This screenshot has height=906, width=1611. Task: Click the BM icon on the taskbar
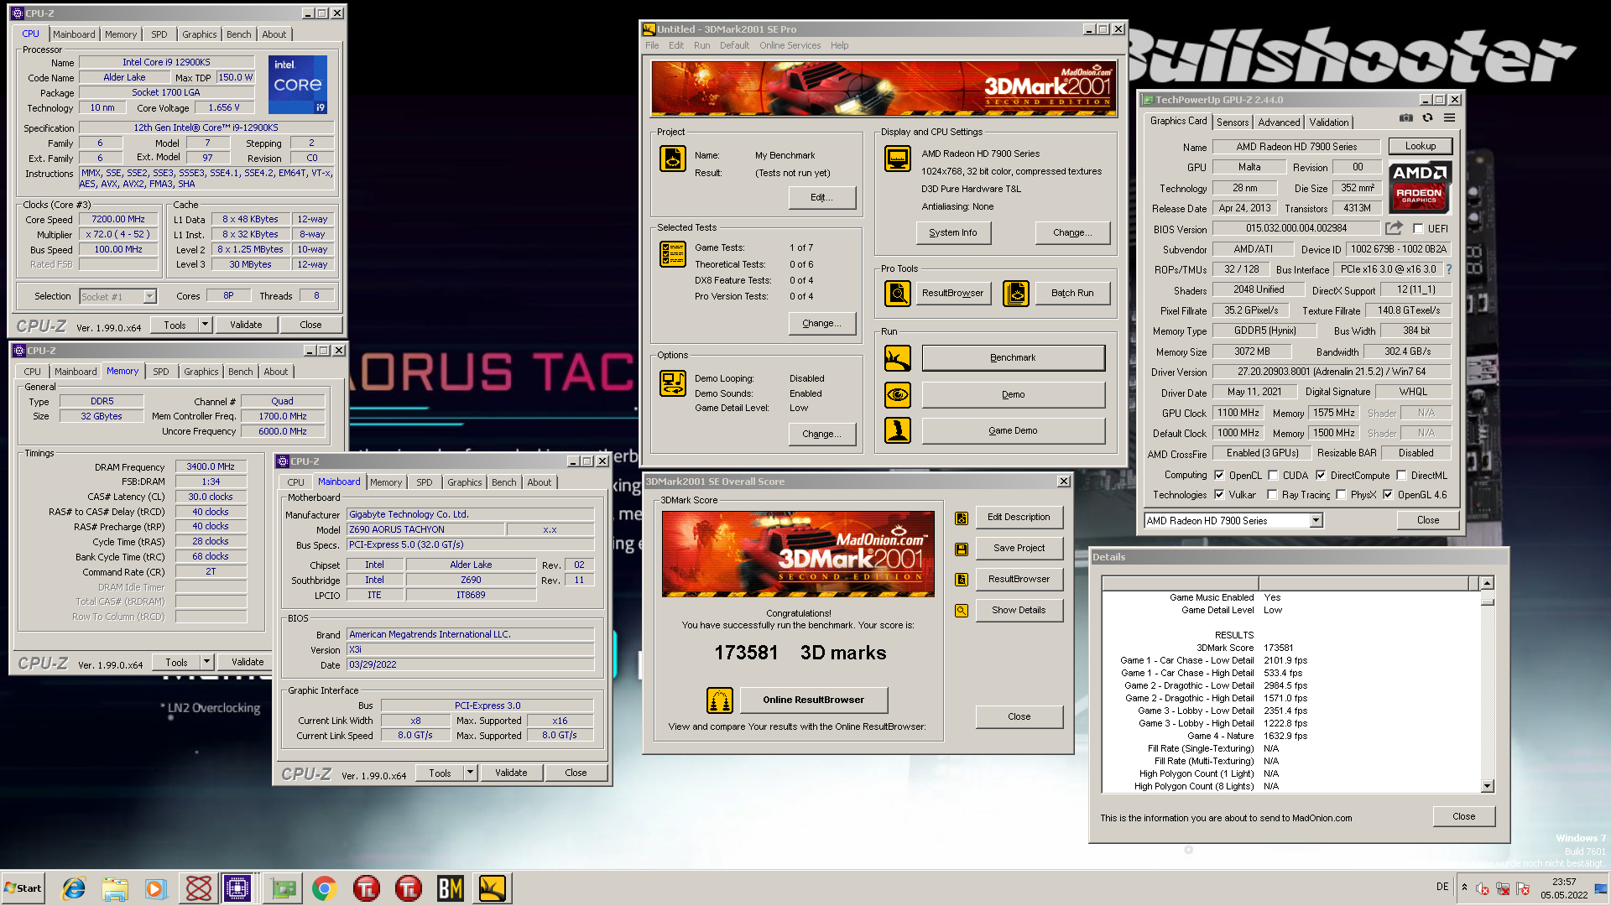(451, 888)
